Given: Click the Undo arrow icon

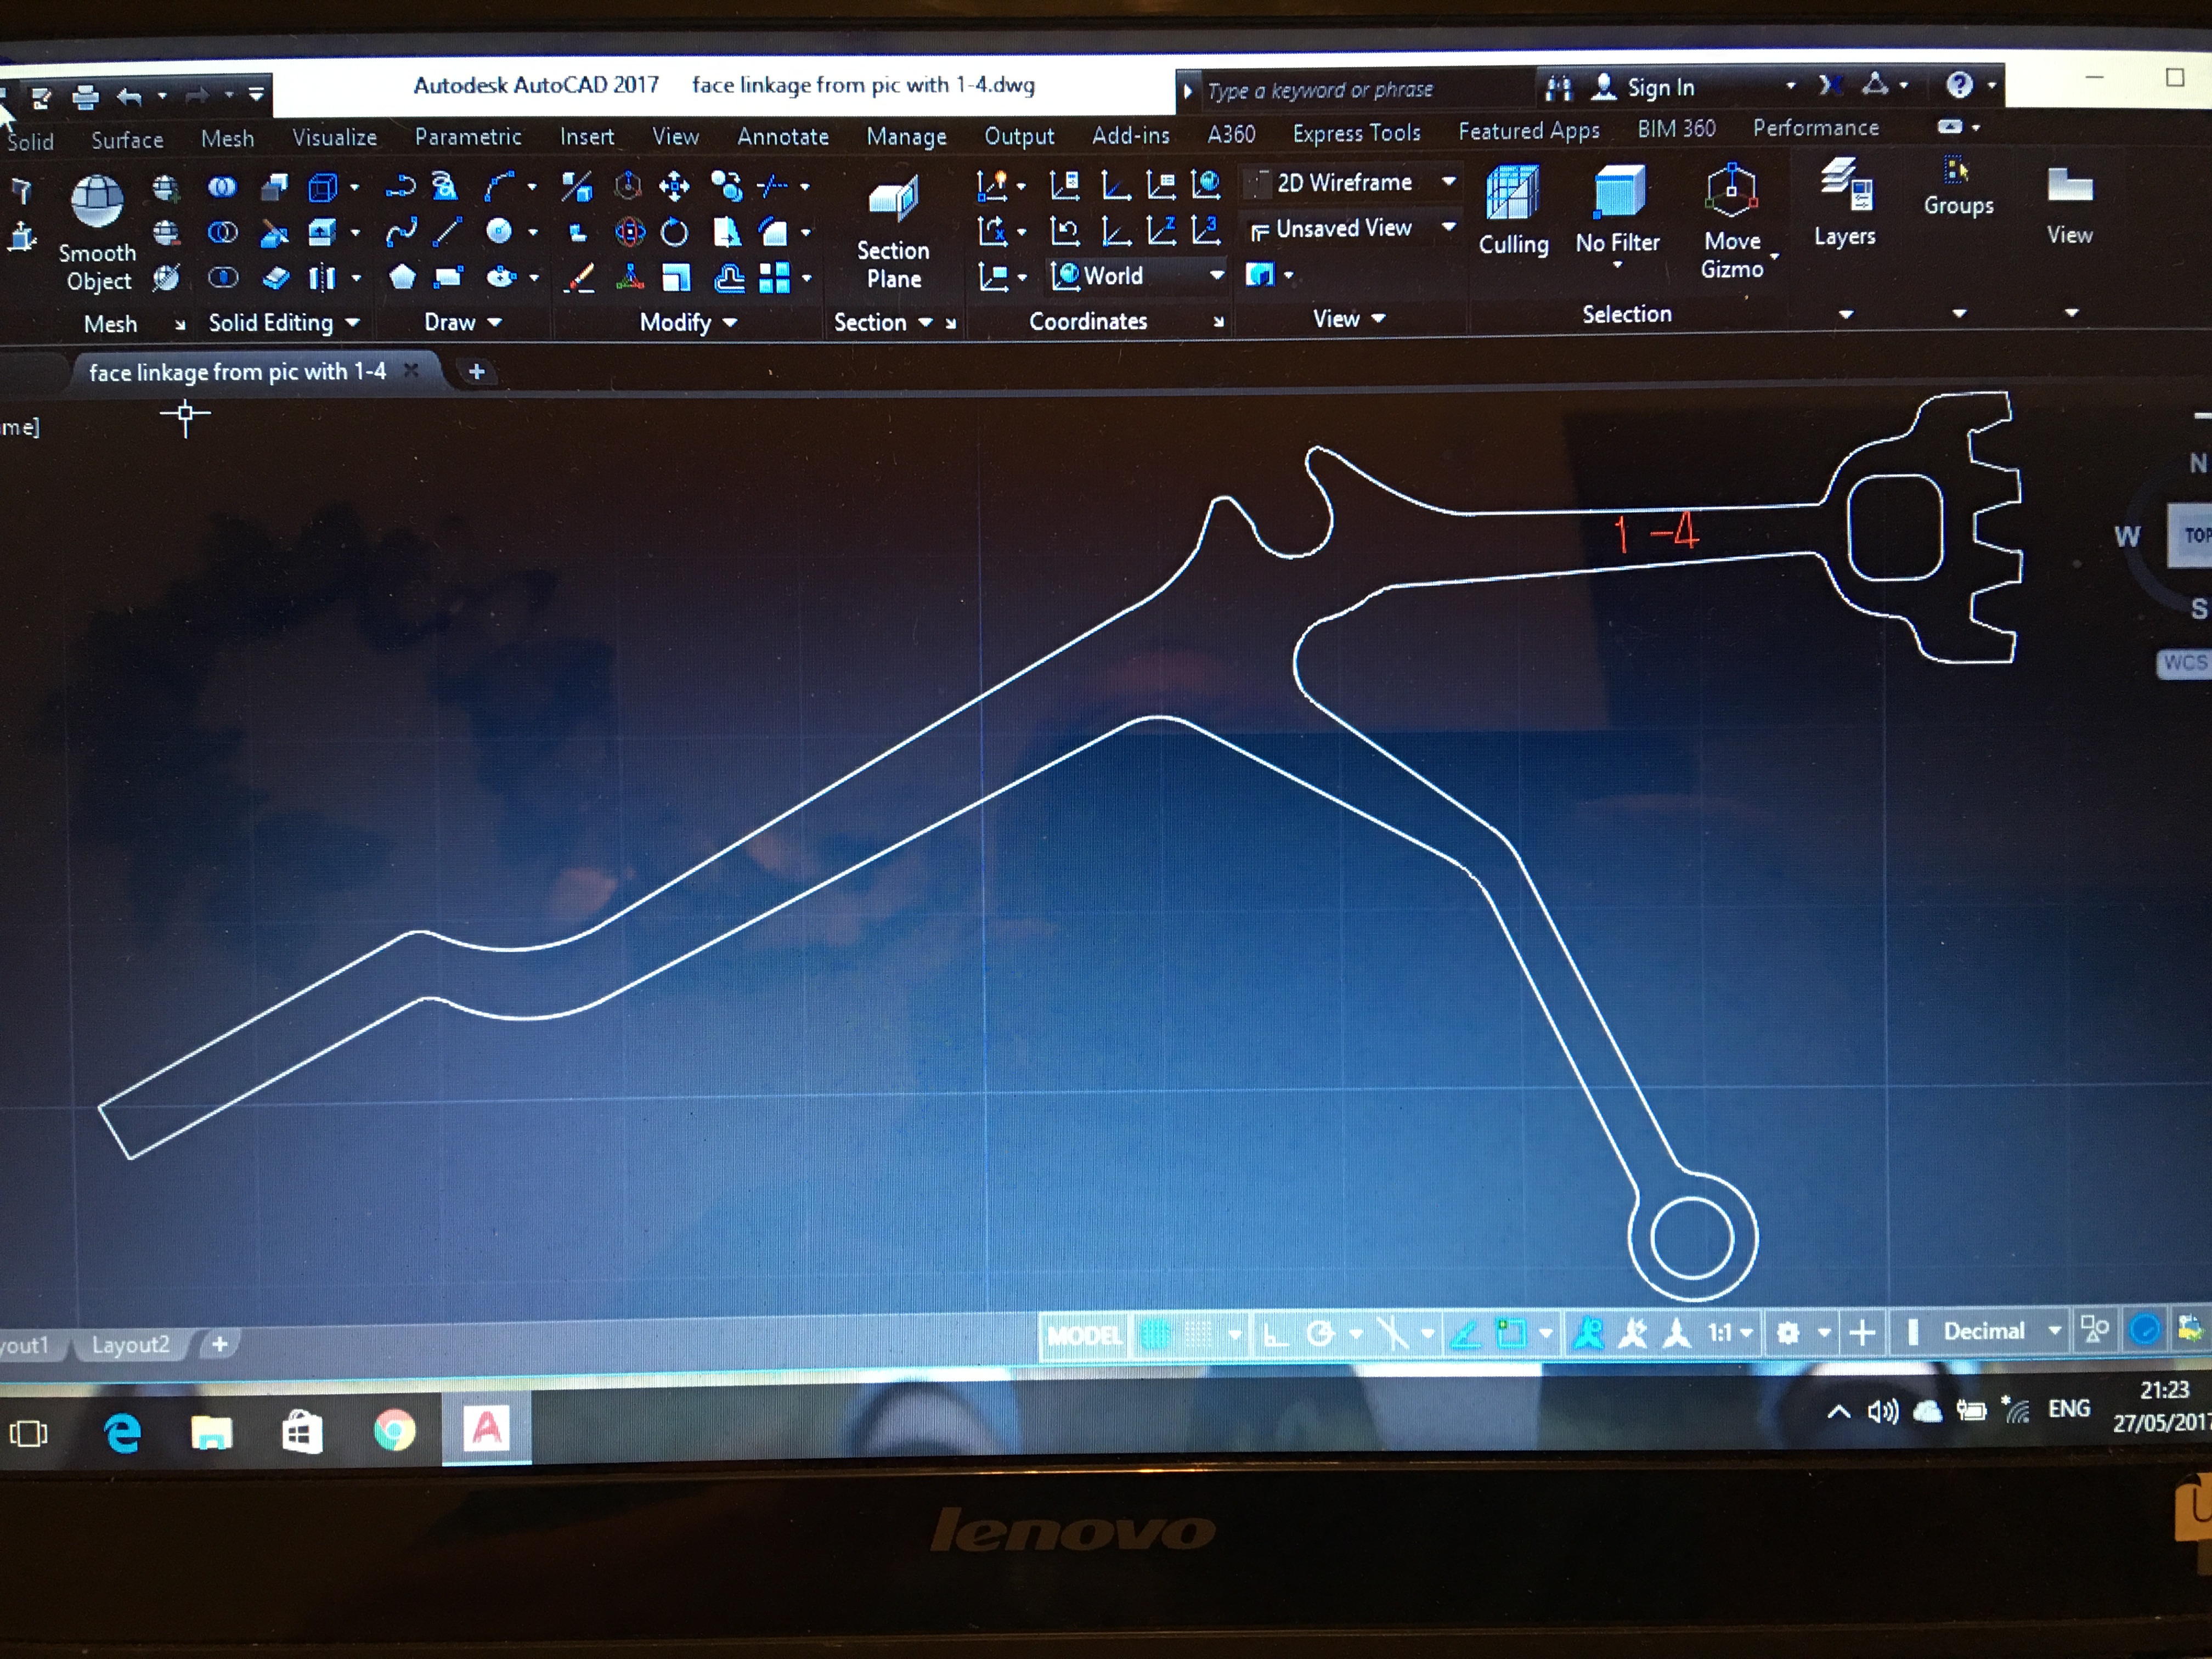Looking at the screenshot, I should point(130,96).
